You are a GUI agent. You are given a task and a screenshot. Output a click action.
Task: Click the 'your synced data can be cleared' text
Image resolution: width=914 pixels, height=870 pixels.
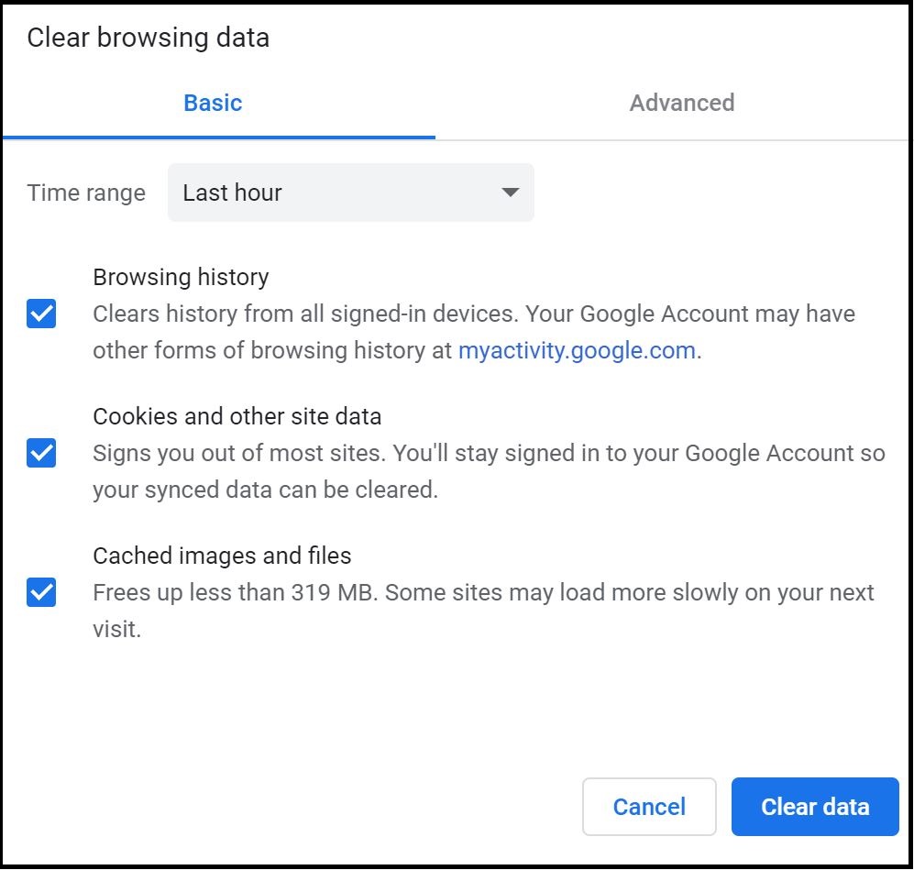click(265, 490)
